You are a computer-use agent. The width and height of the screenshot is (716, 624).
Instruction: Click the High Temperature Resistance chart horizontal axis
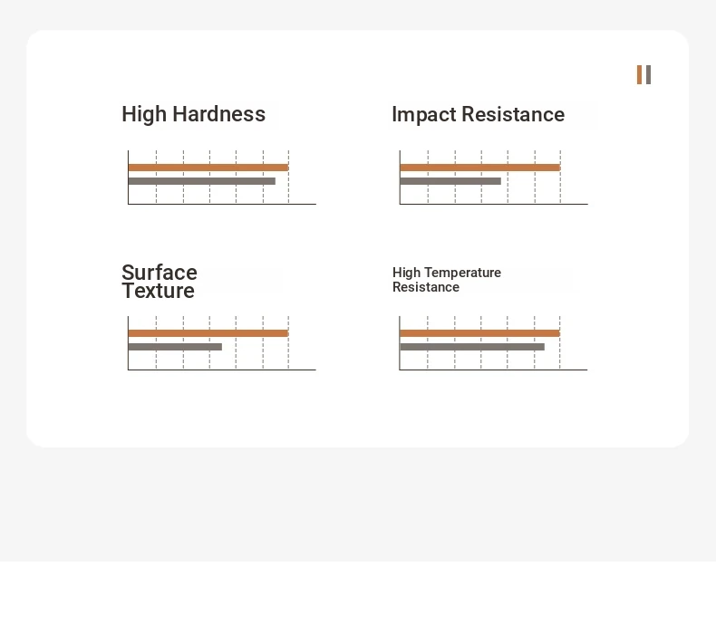[493, 370]
